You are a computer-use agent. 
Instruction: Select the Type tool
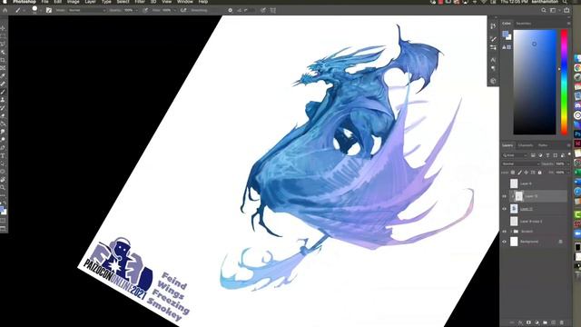point(3,155)
